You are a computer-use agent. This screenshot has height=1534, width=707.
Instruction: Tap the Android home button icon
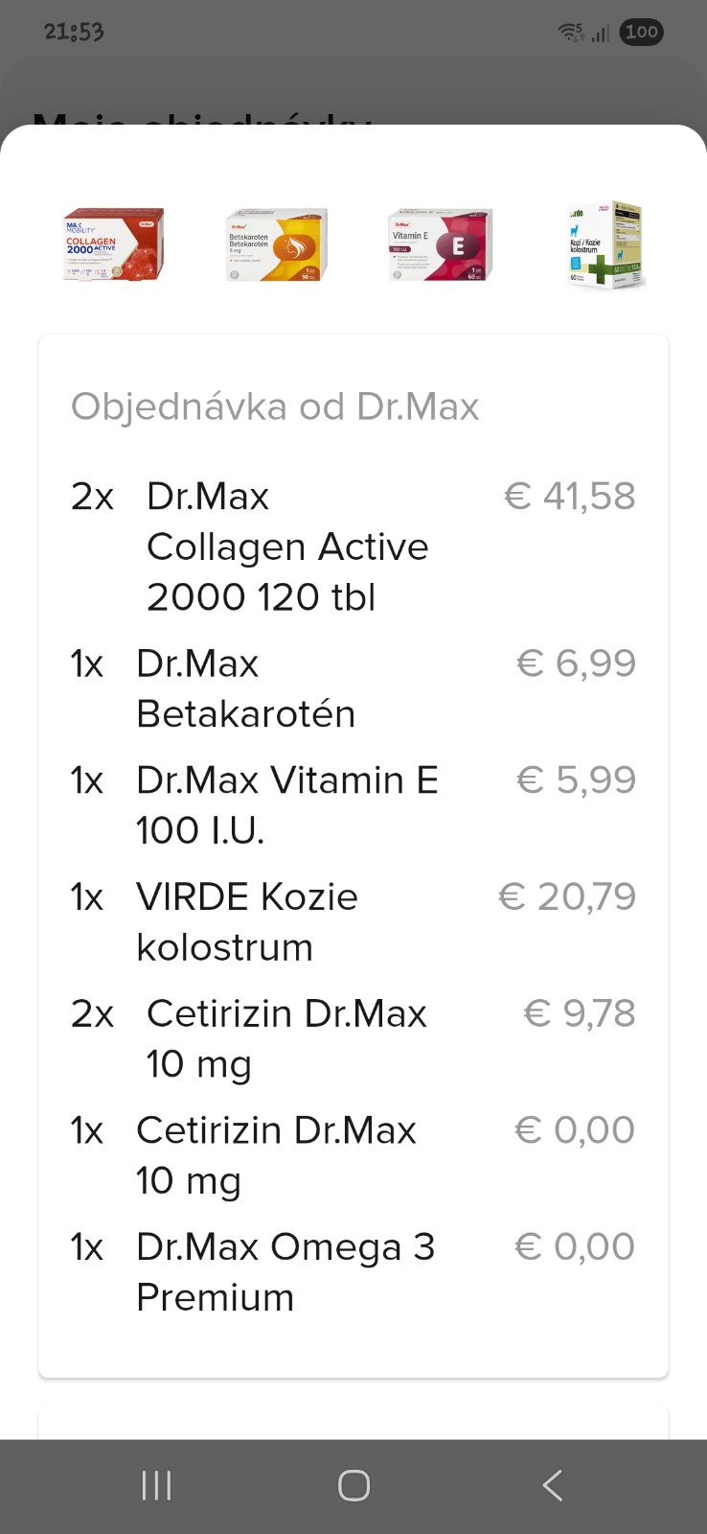[x=353, y=1485]
